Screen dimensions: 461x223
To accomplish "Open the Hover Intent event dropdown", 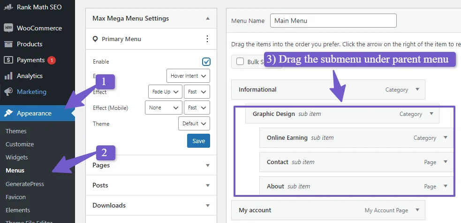I will (188, 76).
